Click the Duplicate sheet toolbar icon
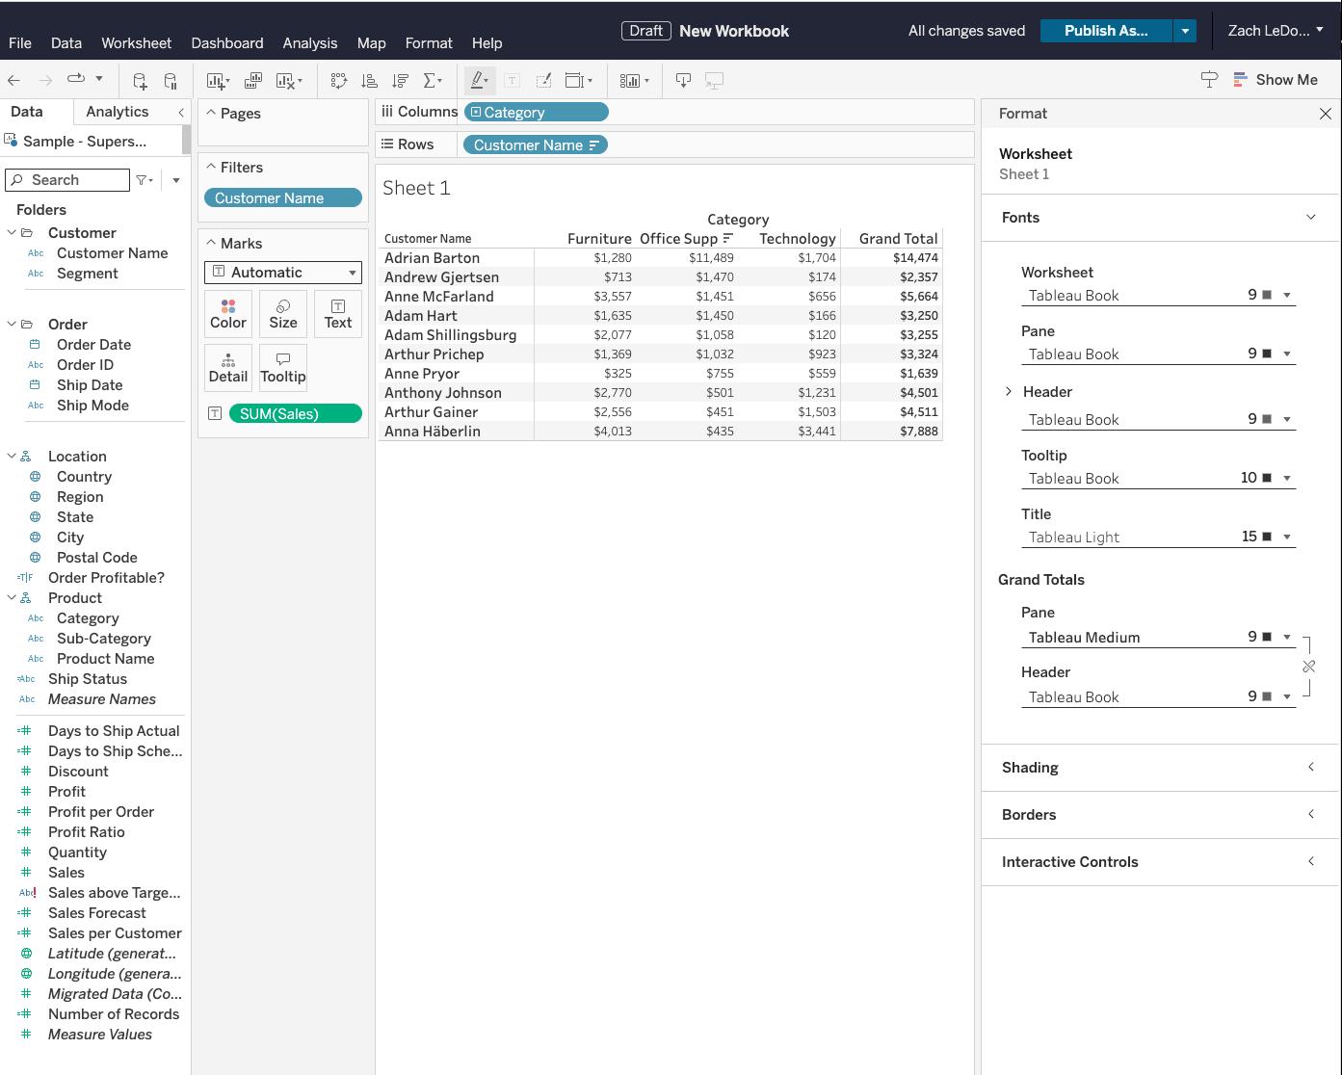Viewport: 1342px width, 1075px height. point(251,80)
